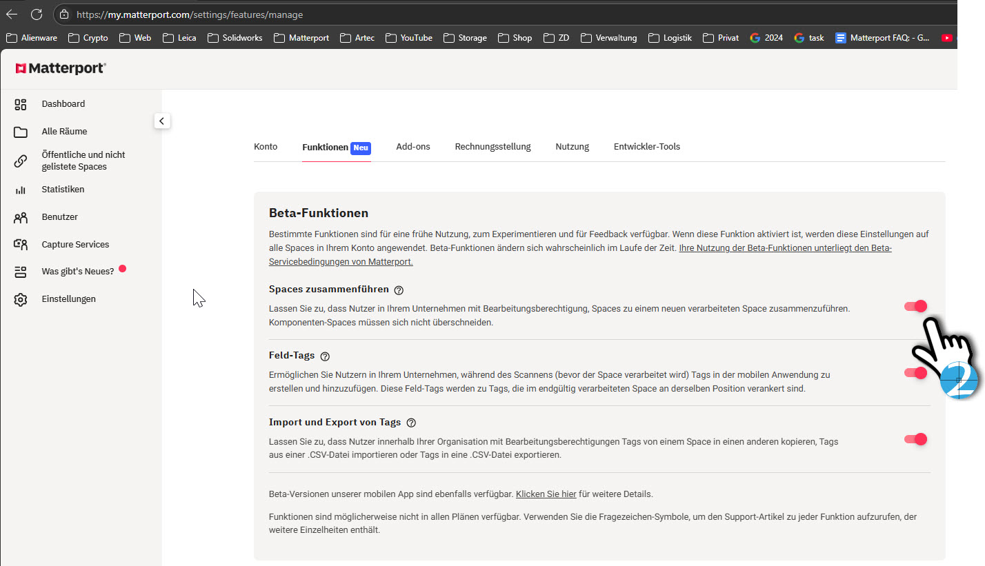Open the Statistiken chart icon
This screenshot has height=566, width=985.
coord(21,190)
